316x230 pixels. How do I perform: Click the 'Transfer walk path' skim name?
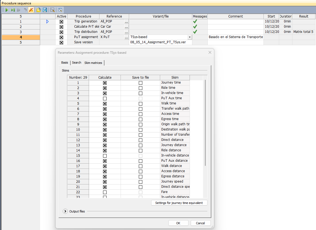pos(175,109)
